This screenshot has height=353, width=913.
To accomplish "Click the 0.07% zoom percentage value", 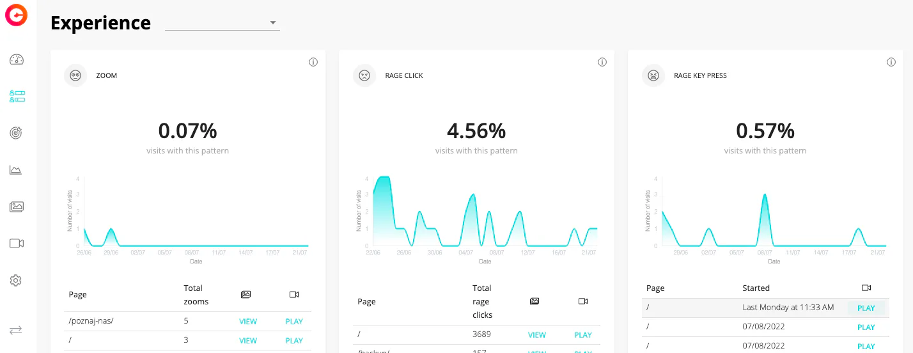I will 188,131.
